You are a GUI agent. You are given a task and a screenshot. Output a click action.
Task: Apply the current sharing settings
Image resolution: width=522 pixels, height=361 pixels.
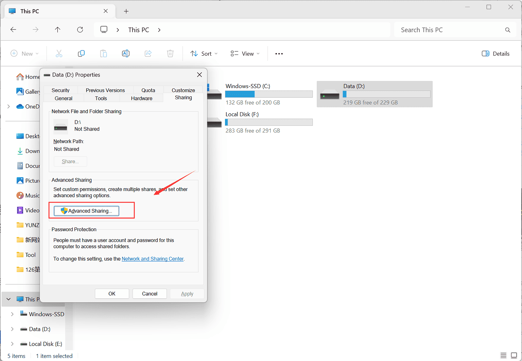(187, 294)
